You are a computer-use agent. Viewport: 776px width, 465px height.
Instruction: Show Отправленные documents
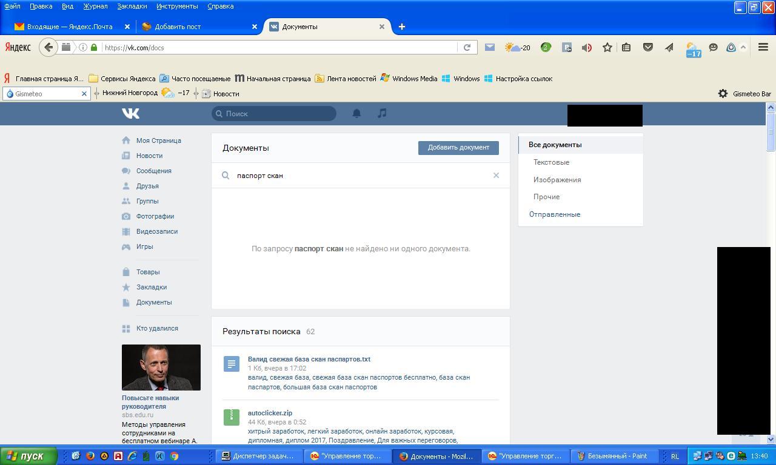coord(554,214)
